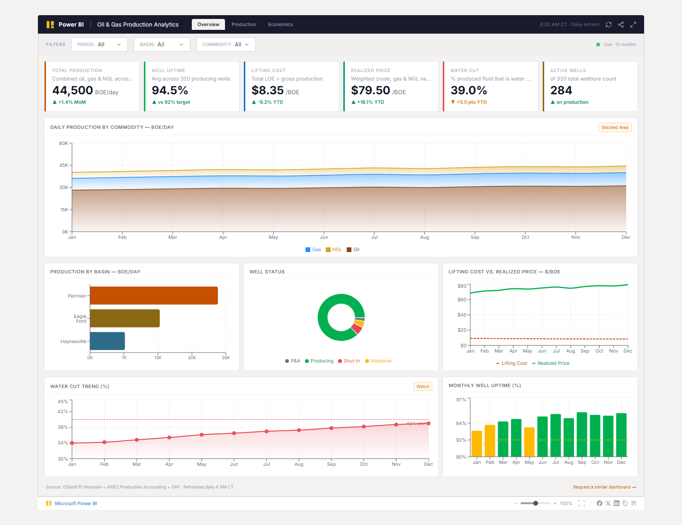Viewport: 682px width, 525px height.
Task: Click the share icon in the header
Action: 621,25
